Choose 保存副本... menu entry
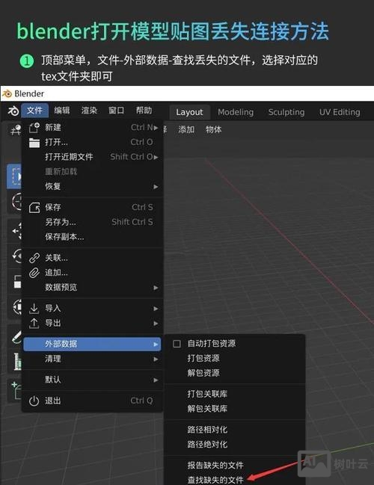 [x=93, y=237]
